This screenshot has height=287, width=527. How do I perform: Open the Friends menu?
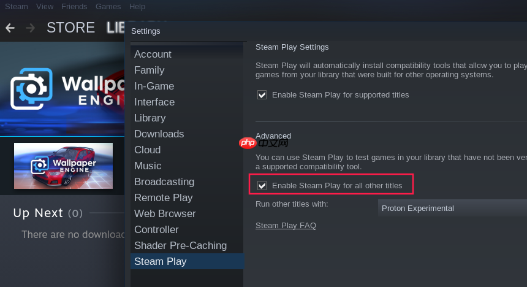pyautogui.click(x=74, y=6)
